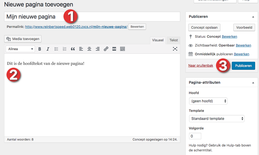
Task: Insert a numbered list
Action: tap(64, 49)
